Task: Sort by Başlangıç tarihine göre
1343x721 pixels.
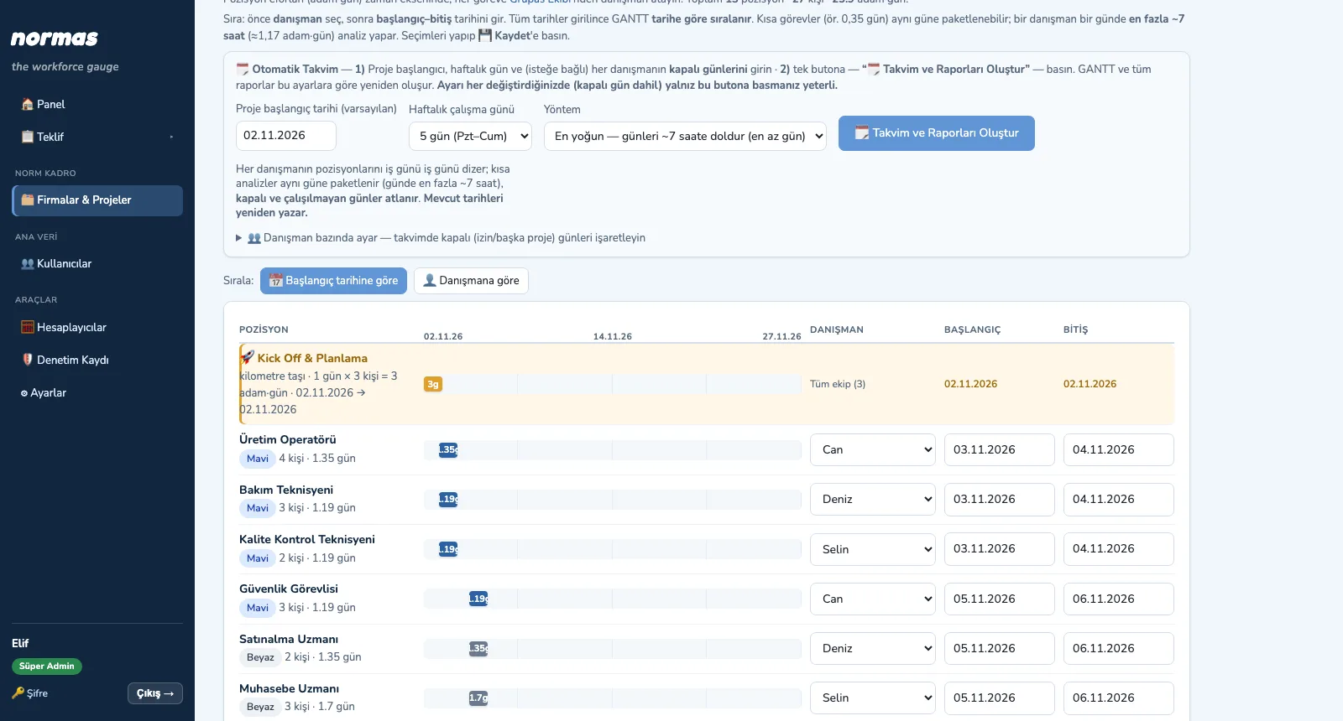Action: point(333,281)
